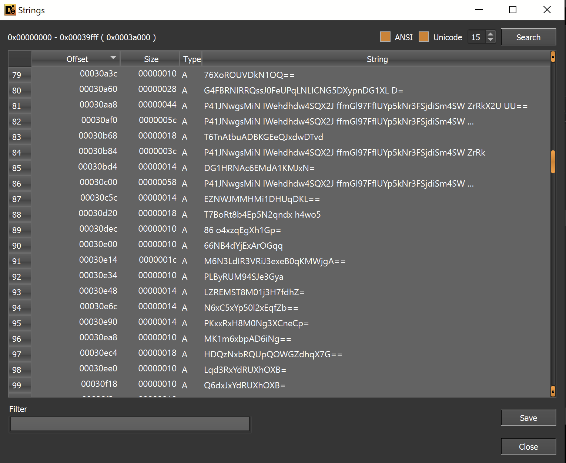Image resolution: width=566 pixels, height=463 pixels.
Task: Select the string T6TnAtbuADBKGEeQJxdwDTvd
Action: 263,137
